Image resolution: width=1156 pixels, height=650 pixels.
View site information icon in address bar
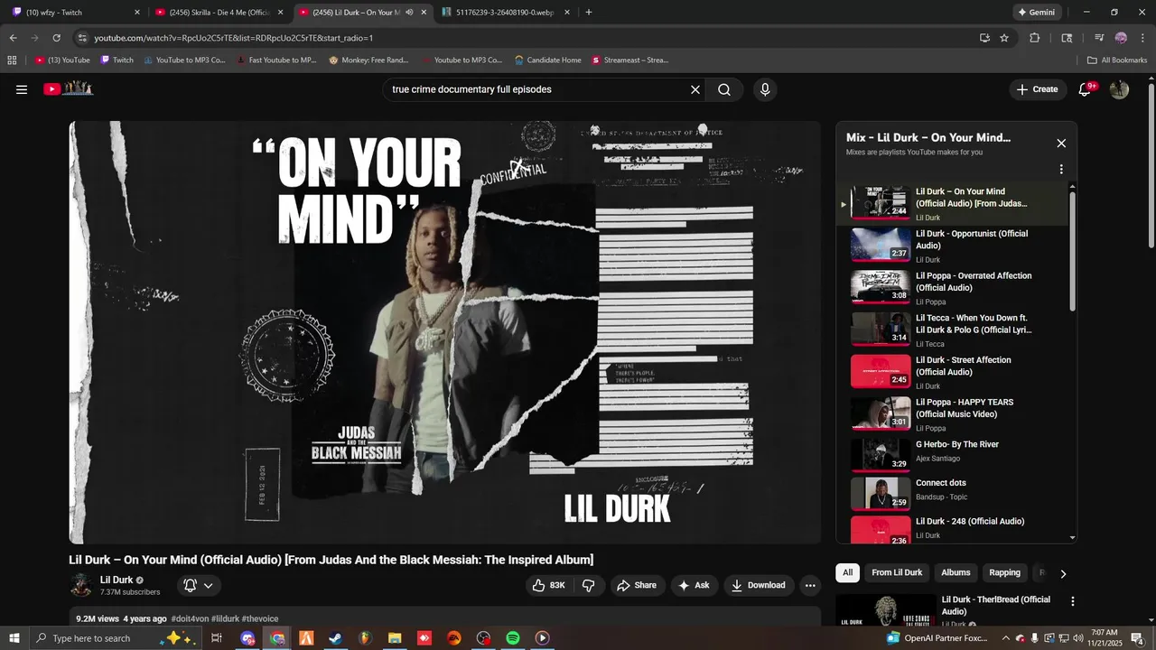tap(82, 38)
